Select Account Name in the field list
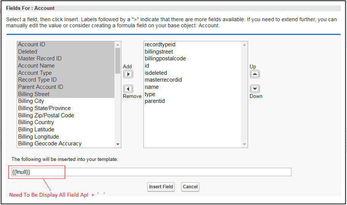Screen dimensions: 347x205 coord(36,66)
